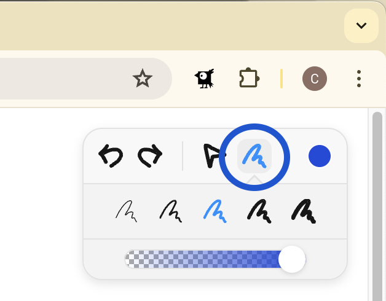Click the white opacity slider handle
This screenshot has width=386, height=301.
click(292, 259)
